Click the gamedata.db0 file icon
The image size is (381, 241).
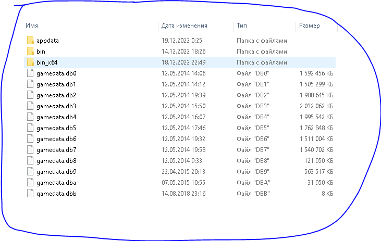(30, 73)
